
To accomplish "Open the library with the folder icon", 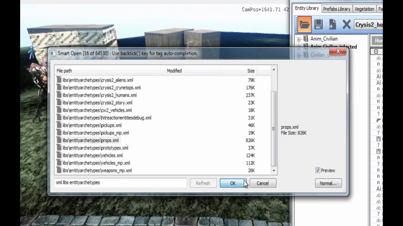I will 304,24.
